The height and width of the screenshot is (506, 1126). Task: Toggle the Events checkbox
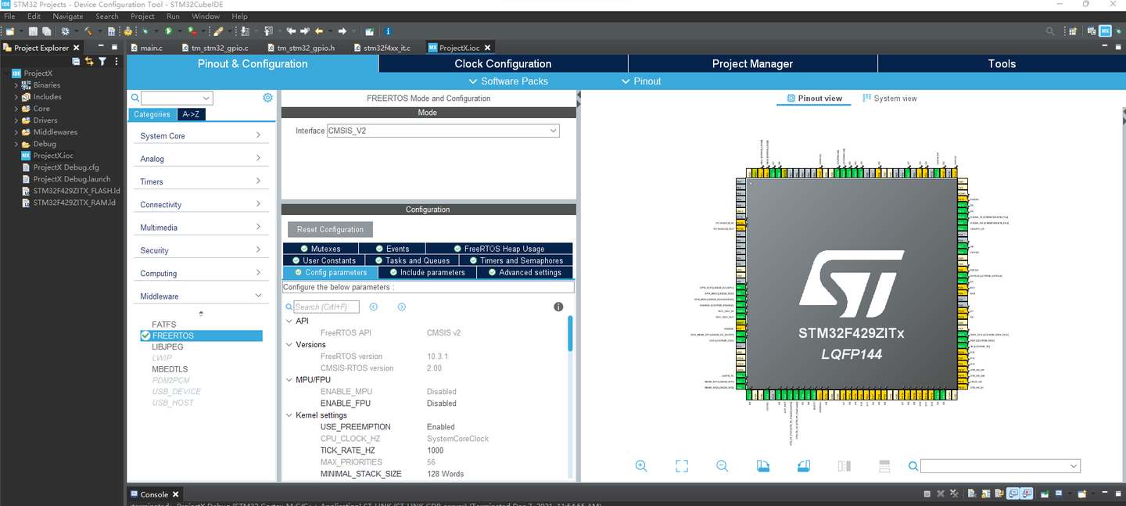(378, 247)
